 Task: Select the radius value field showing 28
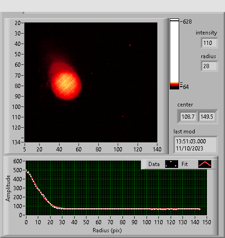pos(209,66)
